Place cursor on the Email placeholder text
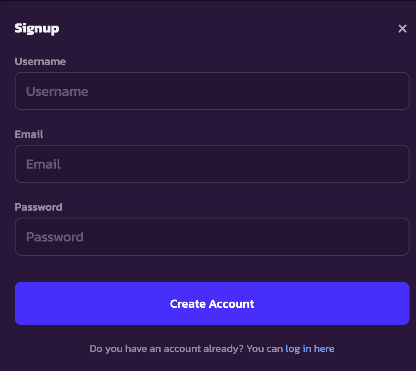This screenshot has height=371, width=416. tap(43, 164)
